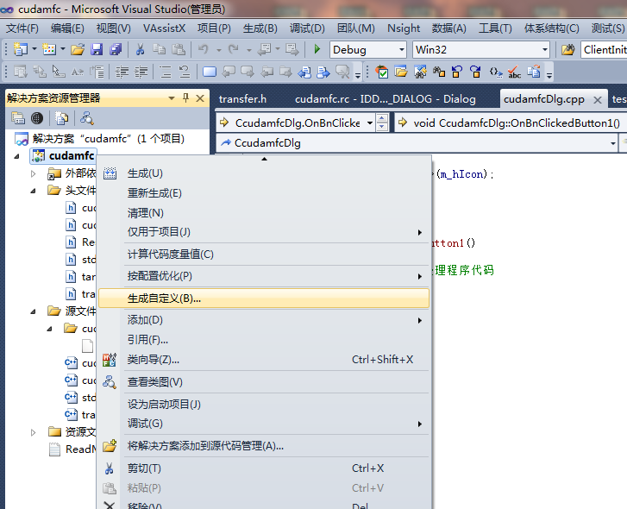Click the Uncomment selected lines icon
Screen dimensions: 627x509
tap(184, 72)
